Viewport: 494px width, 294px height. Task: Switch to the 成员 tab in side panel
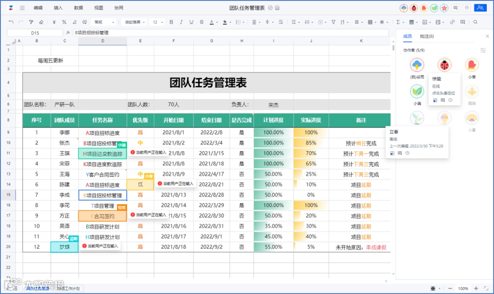(x=408, y=36)
